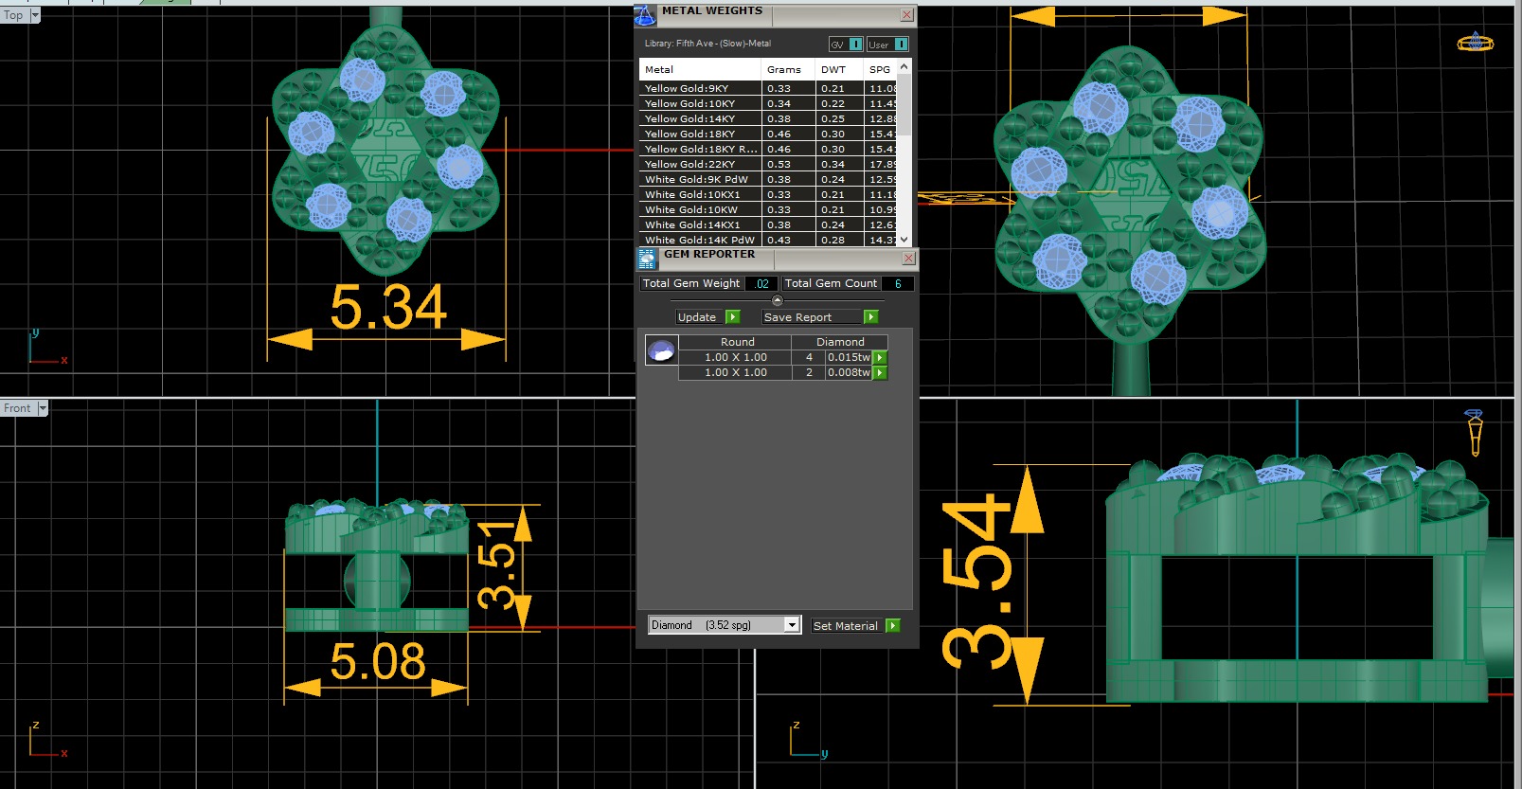This screenshot has height=789, width=1522.
Task: Select the Yellow Gold:22KY row
Action: point(768,164)
